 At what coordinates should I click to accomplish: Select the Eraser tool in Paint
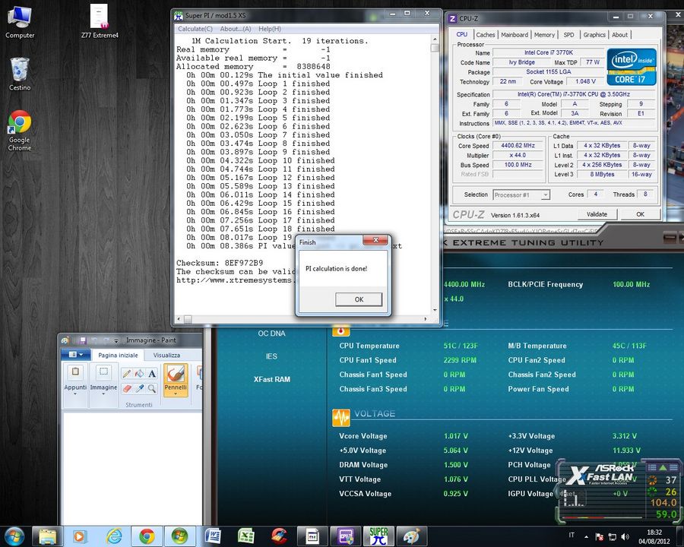(126, 387)
